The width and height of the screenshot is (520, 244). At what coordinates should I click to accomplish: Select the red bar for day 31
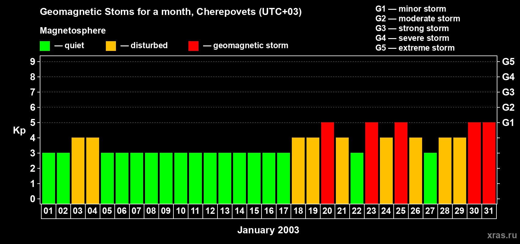click(x=489, y=163)
